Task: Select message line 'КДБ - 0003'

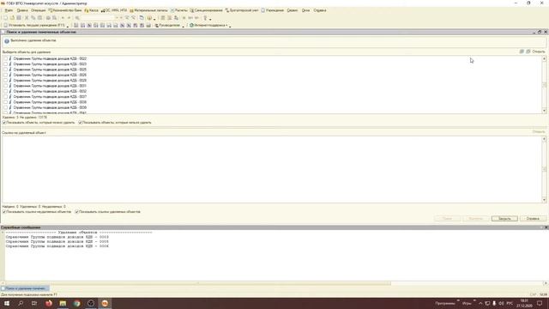Action: pos(57,237)
